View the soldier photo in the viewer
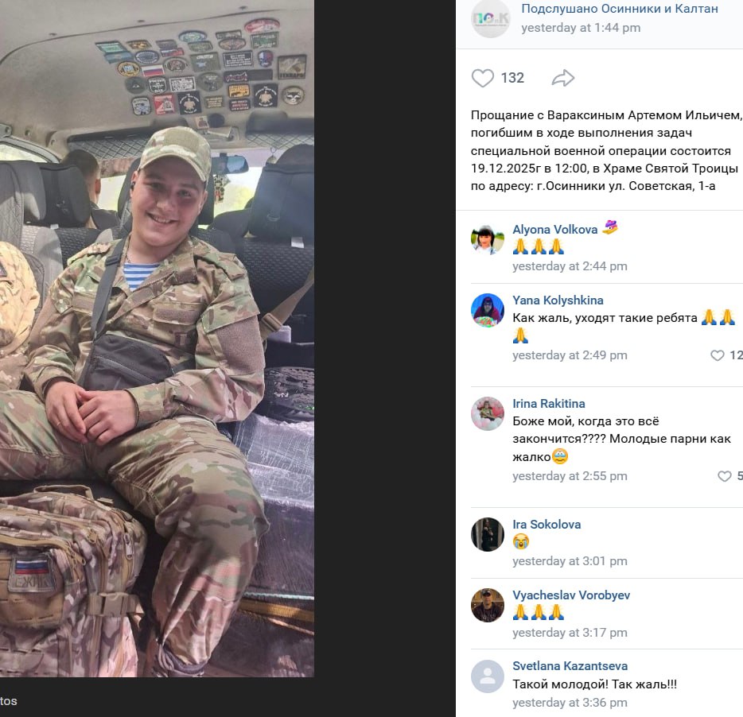743x717 pixels. point(157,338)
